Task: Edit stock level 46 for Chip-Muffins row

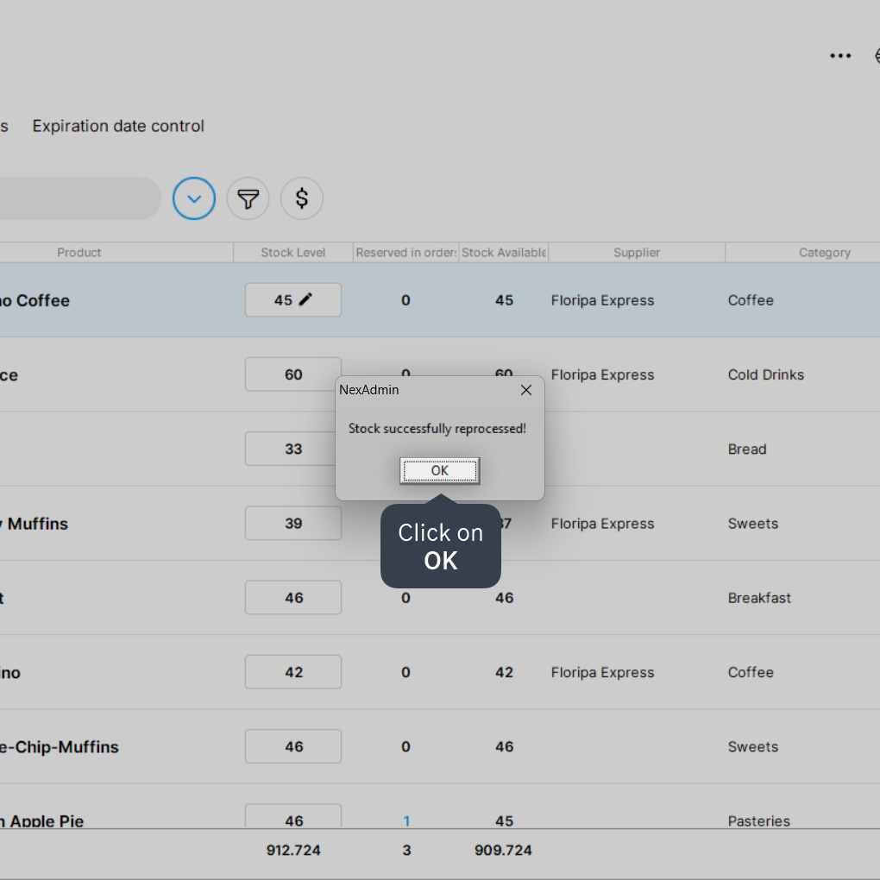Action: coord(293,746)
